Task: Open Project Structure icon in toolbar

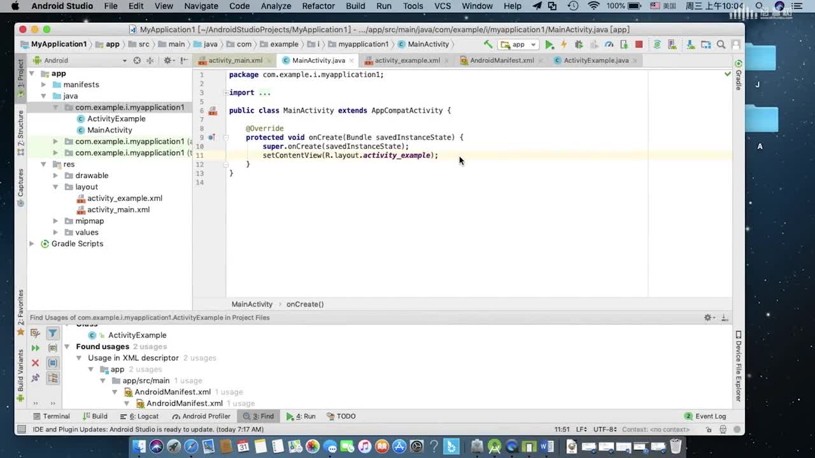Action: pyautogui.click(x=705, y=45)
